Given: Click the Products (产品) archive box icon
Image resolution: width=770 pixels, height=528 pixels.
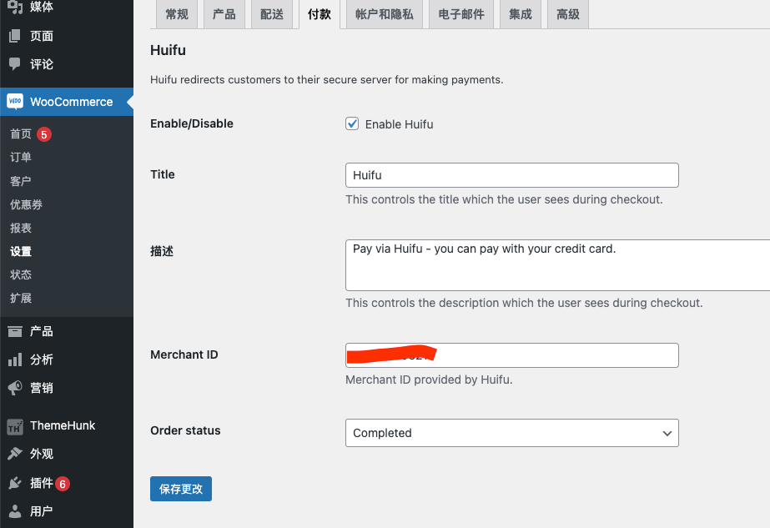Looking at the screenshot, I should (15, 331).
